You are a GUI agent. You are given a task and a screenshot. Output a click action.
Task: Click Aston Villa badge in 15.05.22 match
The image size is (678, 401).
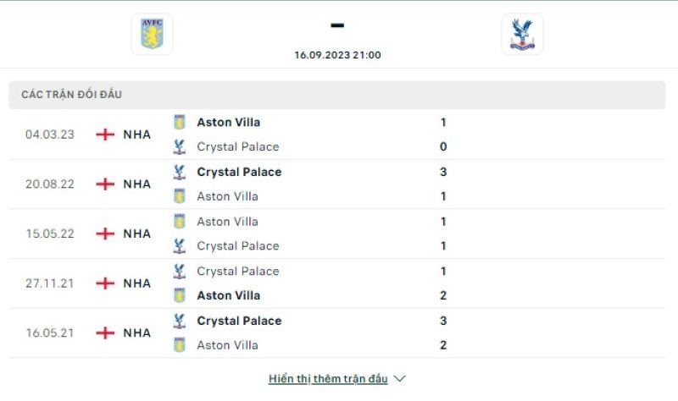179,222
